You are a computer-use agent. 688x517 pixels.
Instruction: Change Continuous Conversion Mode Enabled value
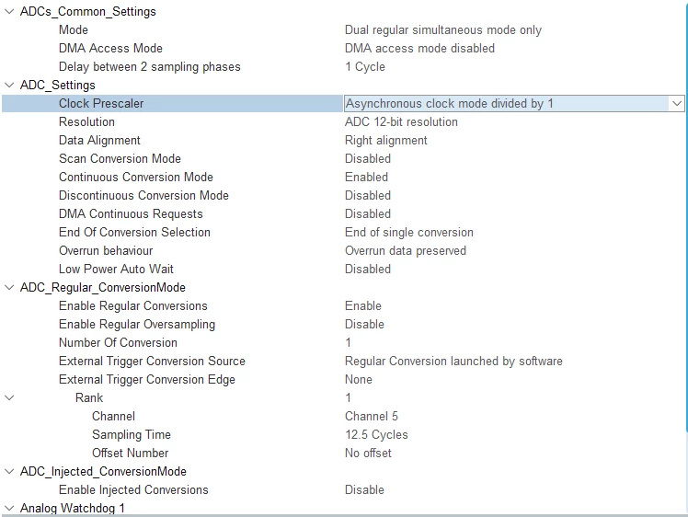click(366, 178)
